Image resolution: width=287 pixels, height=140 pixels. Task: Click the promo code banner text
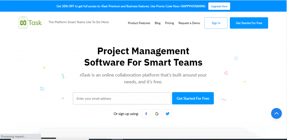[131, 6]
